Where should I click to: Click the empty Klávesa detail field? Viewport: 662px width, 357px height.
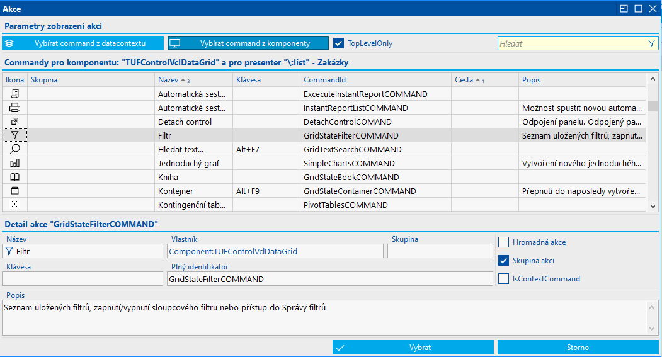pyautogui.click(x=83, y=279)
